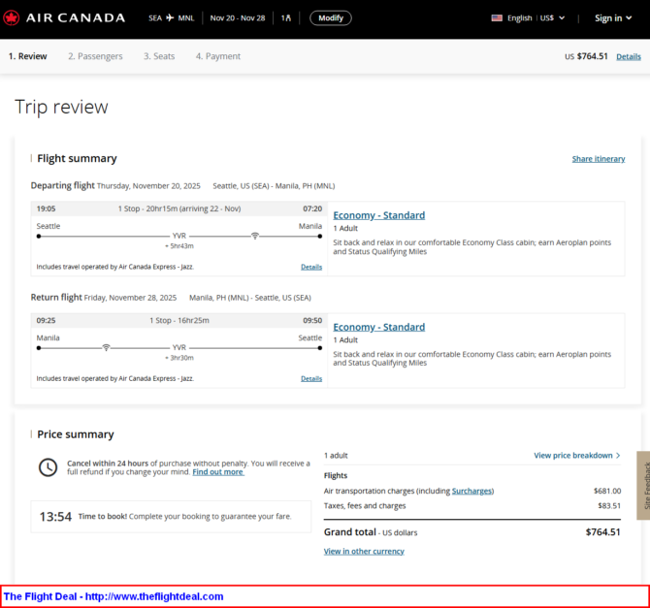Image resolution: width=650 pixels, height=608 pixels.
Task: Open Details link for the departing flight
Action: [311, 267]
